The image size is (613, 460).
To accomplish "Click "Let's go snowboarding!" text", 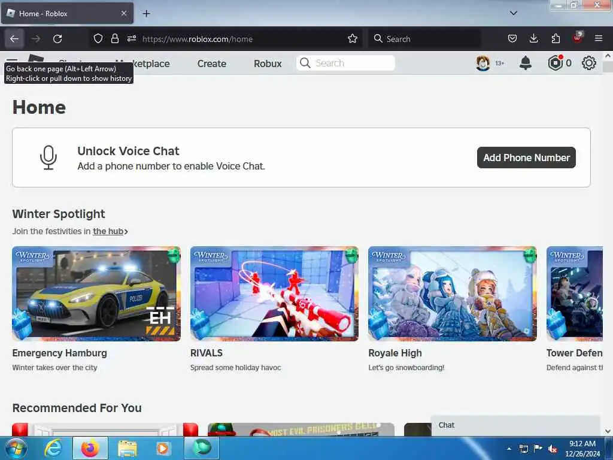I will pyautogui.click(x=406, y=368).
